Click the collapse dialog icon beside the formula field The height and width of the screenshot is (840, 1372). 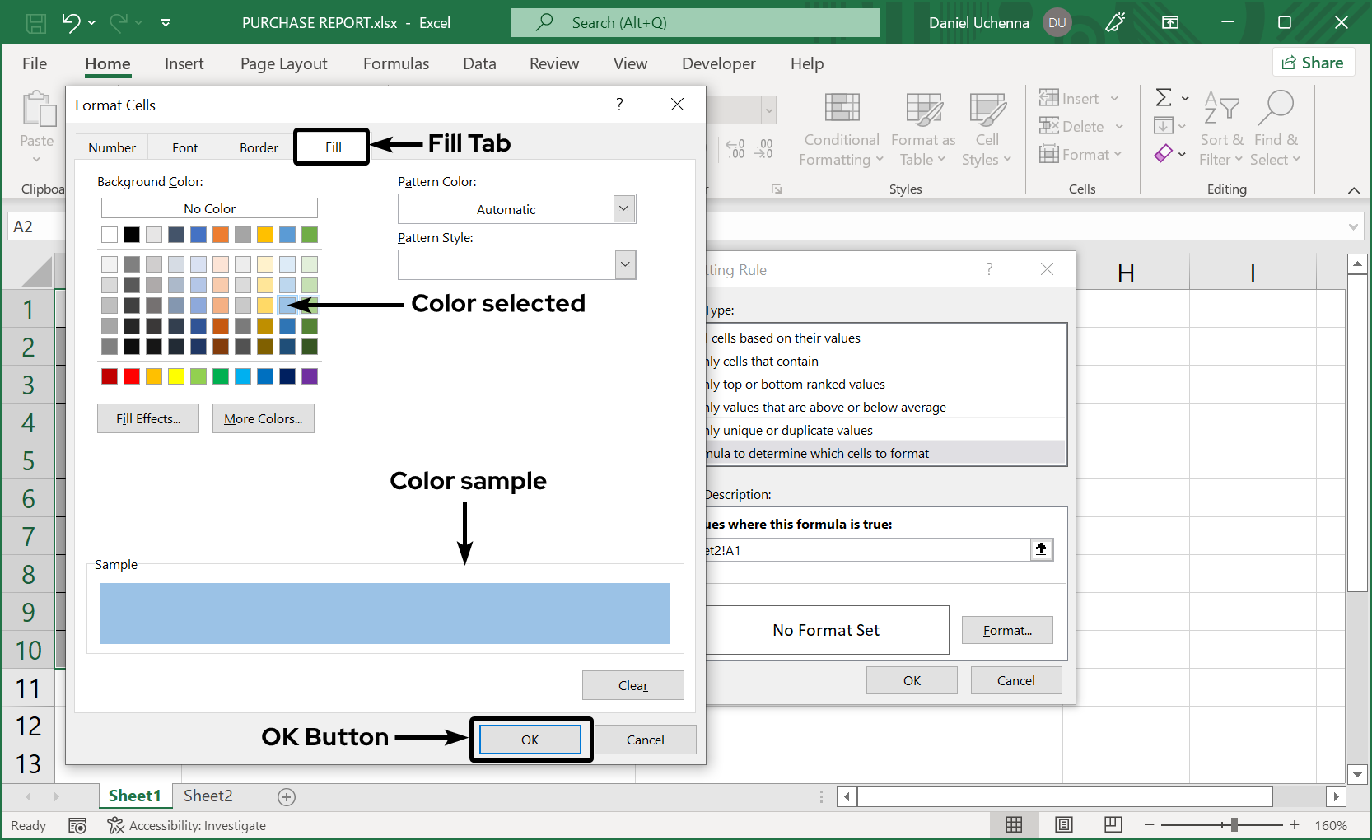[x=1040, y=549]
